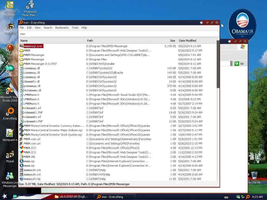The width and height of the screenshot is (267, 200).
Task: Sort results by the Date Modified column header
Action: coord(197,41)
